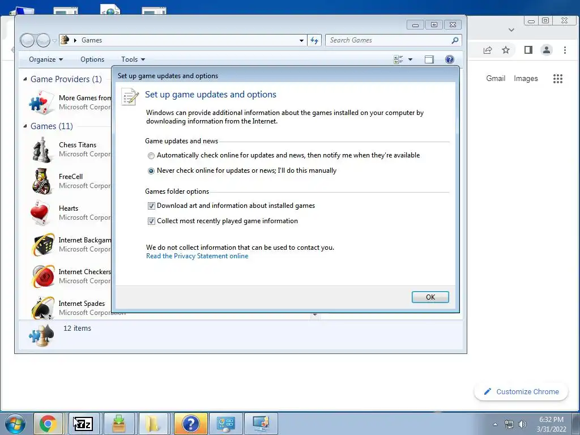Screen dimensions: 580x435
Task: Click the help question mark taskbar icon
Action: [x=191, y=424]
